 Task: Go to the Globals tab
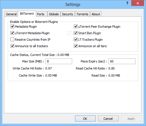coord(54,14)
